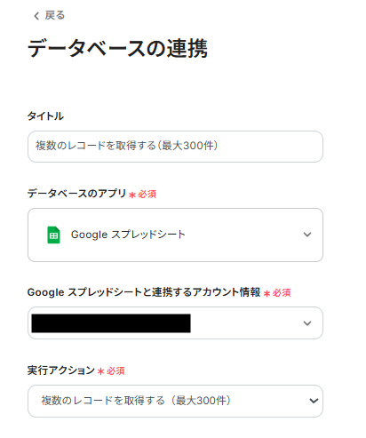This screenshot has height=438, width=366.
Task: Click the green Google Sheets icon
Action: [x=53, y=235]
